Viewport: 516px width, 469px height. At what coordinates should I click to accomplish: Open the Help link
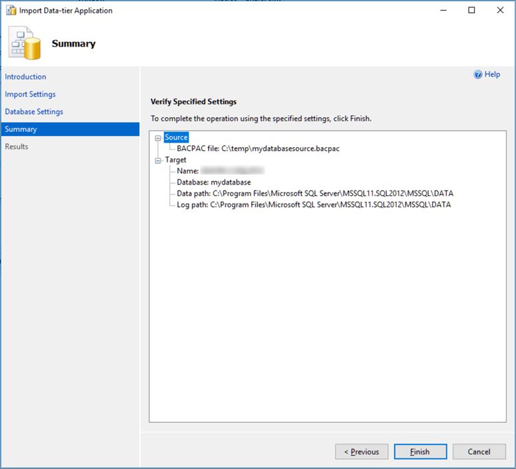tap(492, 75)
